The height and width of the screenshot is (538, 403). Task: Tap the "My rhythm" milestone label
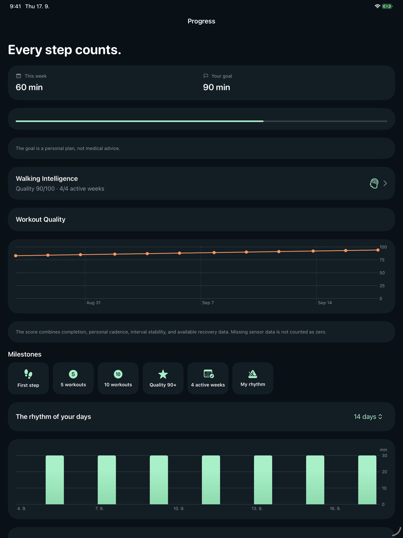coord(253,384)
